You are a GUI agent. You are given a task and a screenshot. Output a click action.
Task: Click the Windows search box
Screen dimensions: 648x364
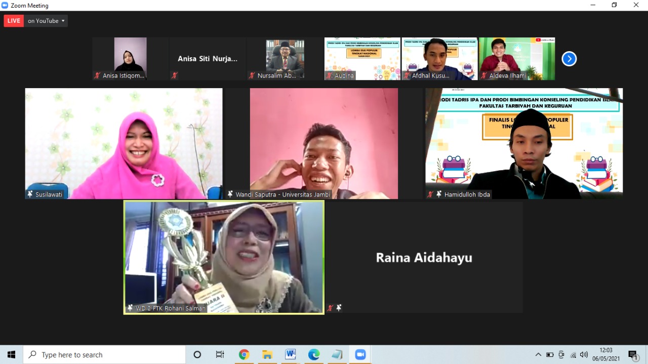coord(104,355)
